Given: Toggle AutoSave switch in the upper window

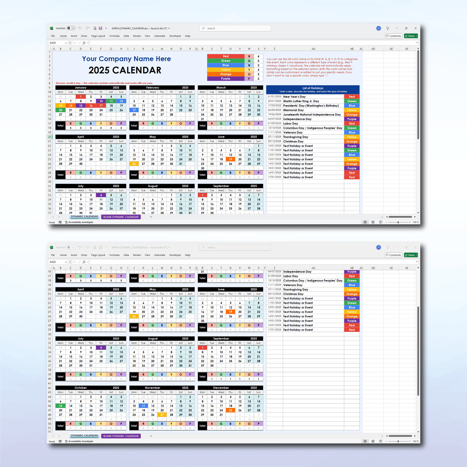Looking at the screenshot, I should (71, 28).
